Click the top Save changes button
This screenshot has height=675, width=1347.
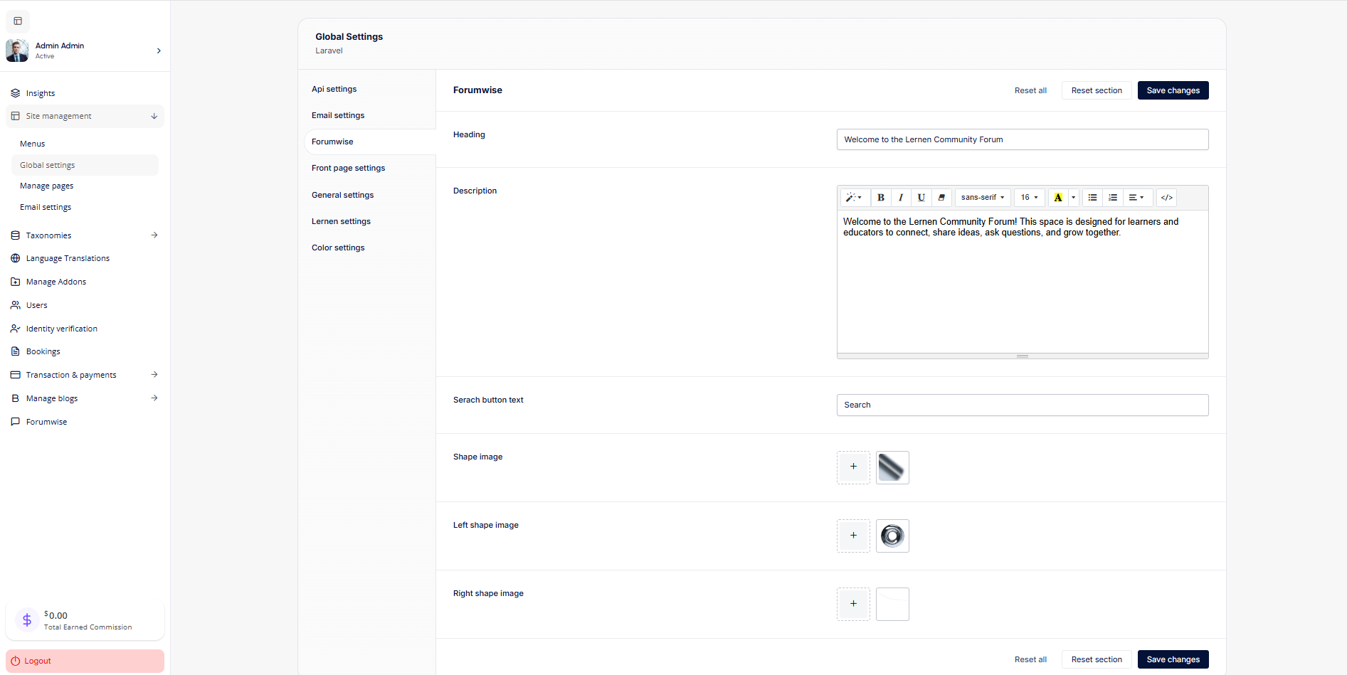pos(1173,90)
